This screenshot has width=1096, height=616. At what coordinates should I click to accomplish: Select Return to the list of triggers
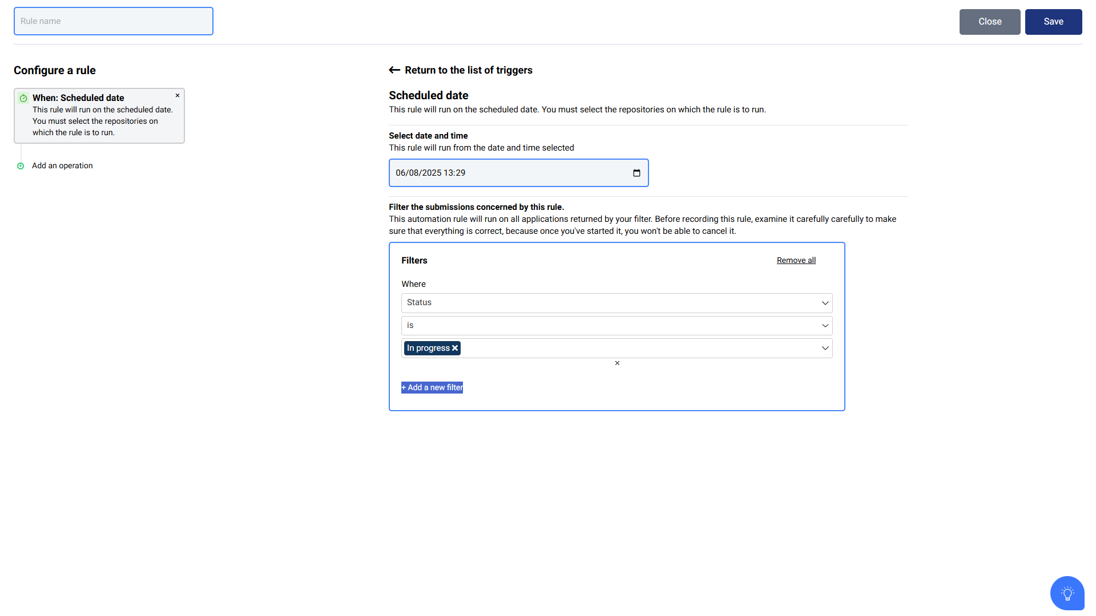(468, 70)
